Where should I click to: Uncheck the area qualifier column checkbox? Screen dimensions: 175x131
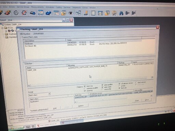[103, 85]
